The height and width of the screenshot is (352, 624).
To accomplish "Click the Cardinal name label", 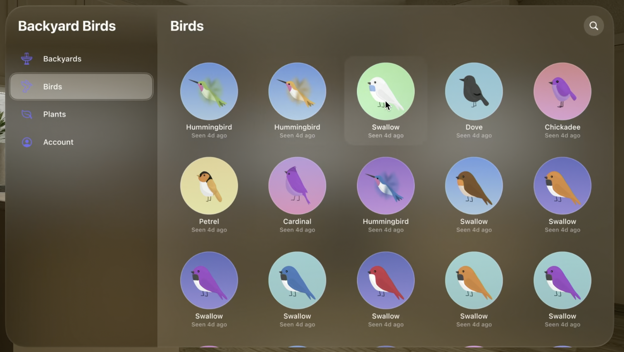I will tap(297, 222).
